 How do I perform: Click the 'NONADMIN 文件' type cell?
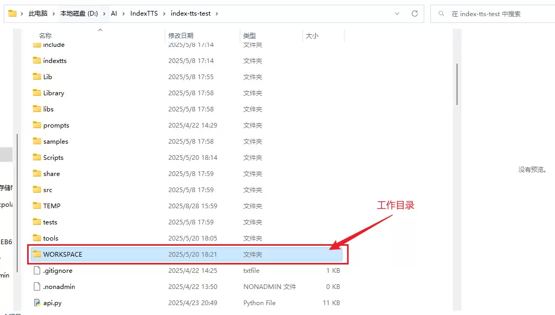[269, 287]
